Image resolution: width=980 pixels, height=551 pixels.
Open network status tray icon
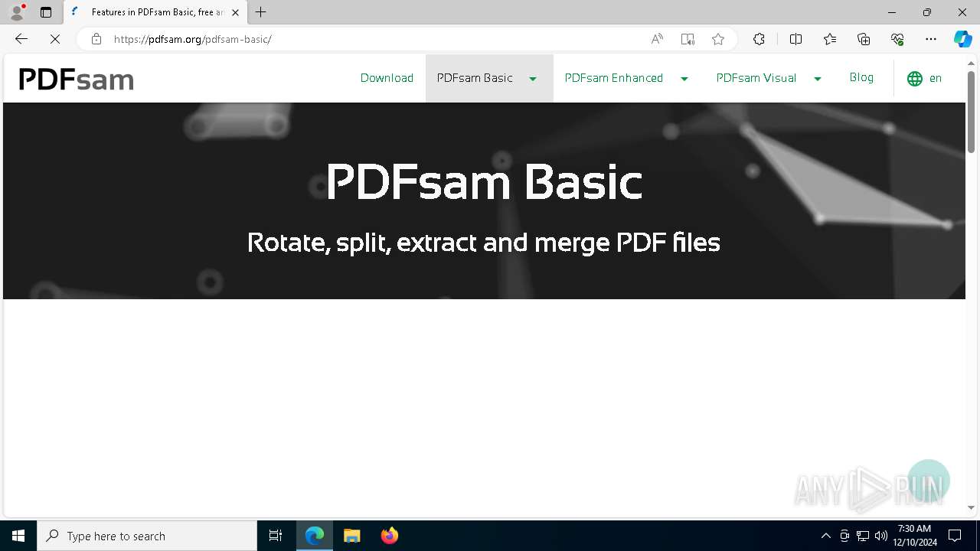tap(863, 536)
